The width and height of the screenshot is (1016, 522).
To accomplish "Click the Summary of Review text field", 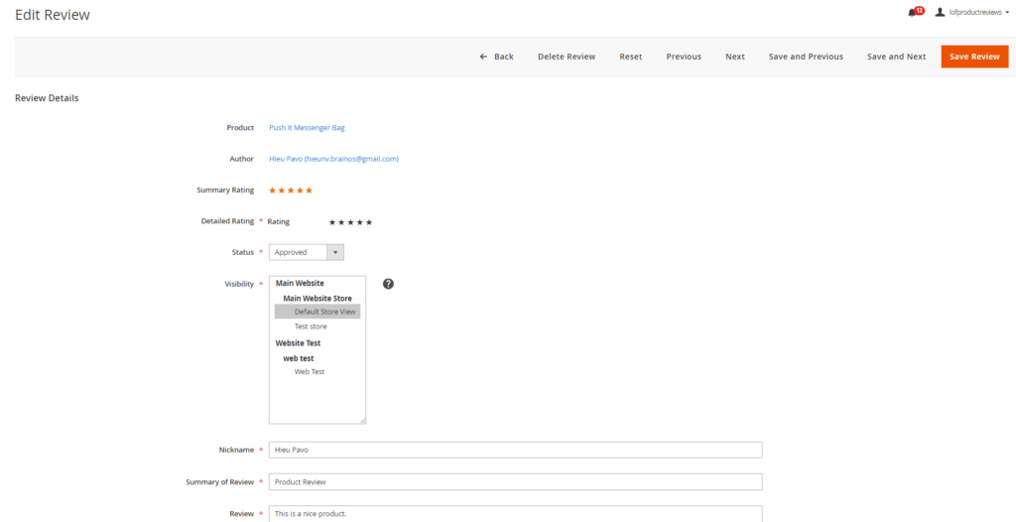I will 515,482.
